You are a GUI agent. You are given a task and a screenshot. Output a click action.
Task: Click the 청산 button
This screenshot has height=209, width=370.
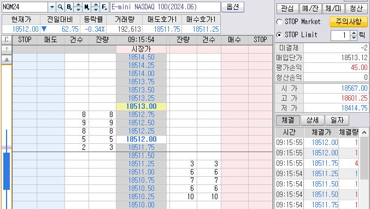[356, 9]
